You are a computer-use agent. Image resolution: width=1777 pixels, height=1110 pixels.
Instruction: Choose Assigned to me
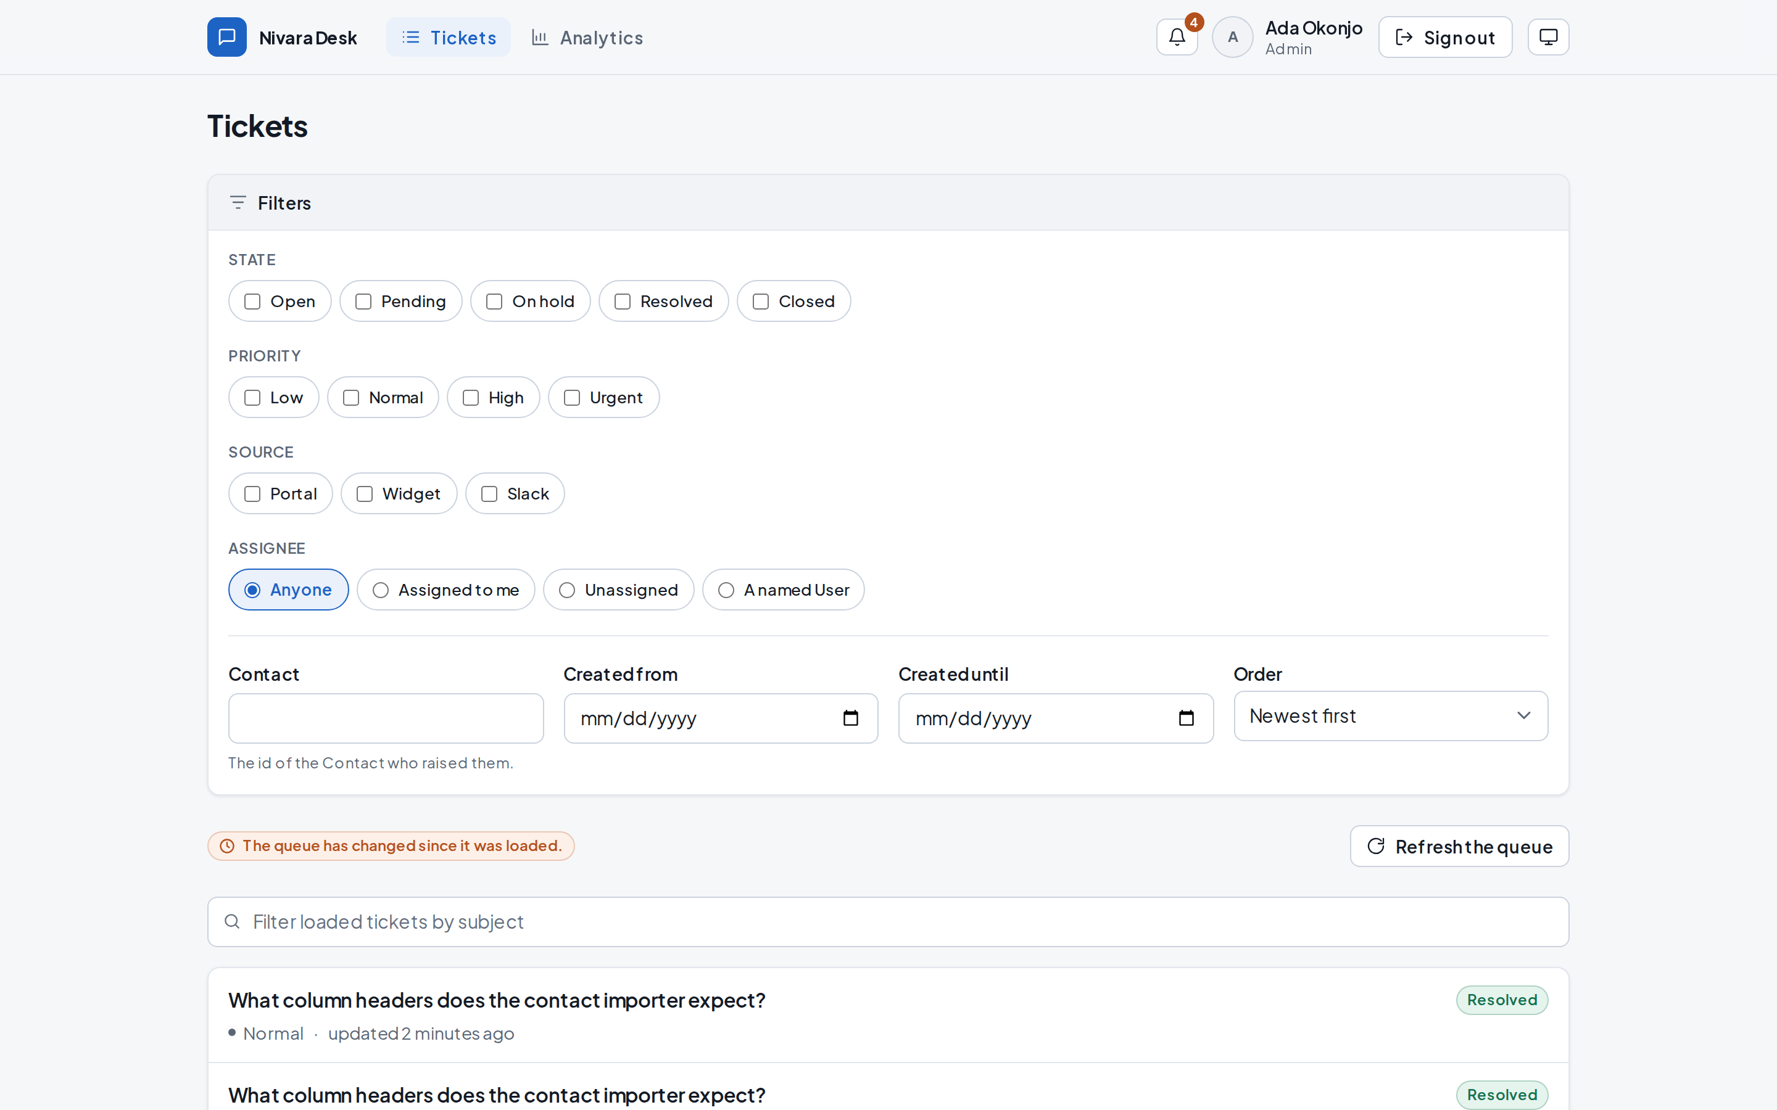pos(445,590)
